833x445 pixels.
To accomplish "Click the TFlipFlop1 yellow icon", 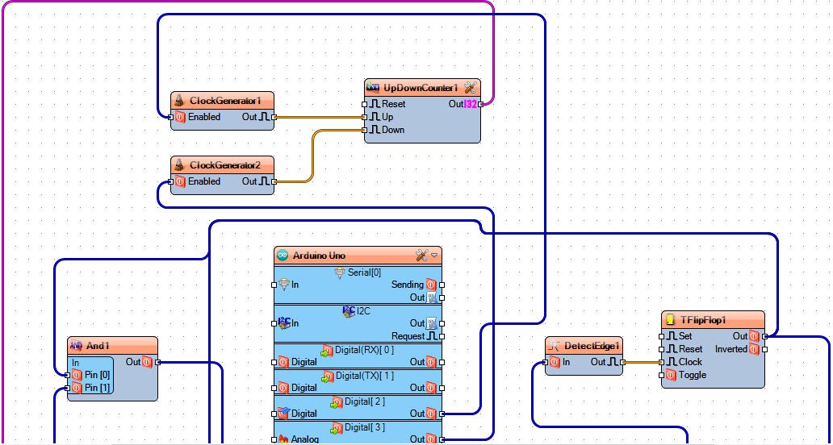I will pos(671,320).
